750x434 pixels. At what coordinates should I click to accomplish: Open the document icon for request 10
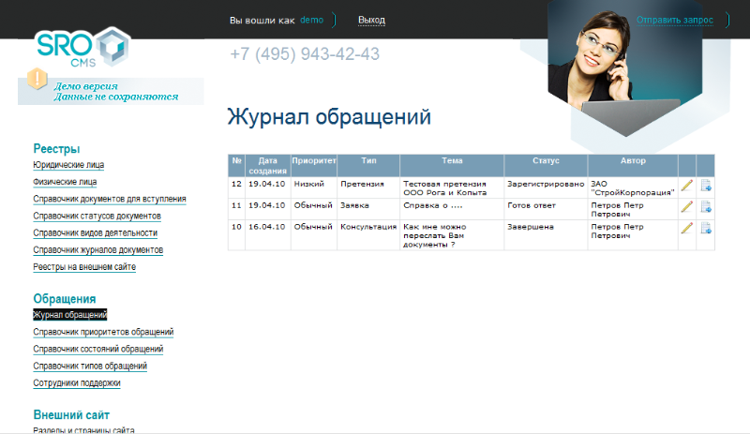[706, 228]
